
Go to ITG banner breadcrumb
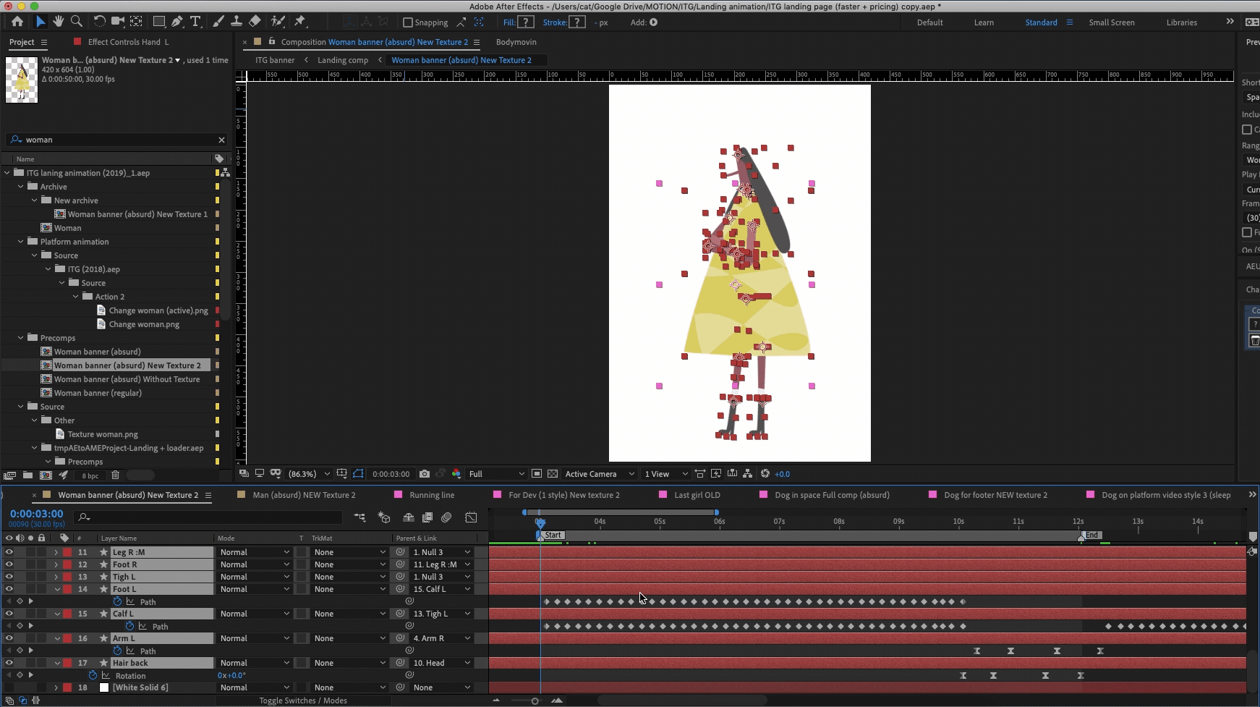pyautogui.click(x=275, y=60)
